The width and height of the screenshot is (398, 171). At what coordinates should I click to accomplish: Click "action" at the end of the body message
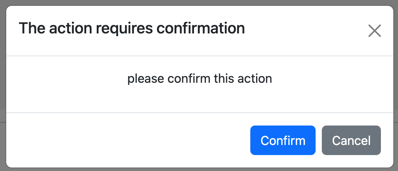tap(255, 79)
